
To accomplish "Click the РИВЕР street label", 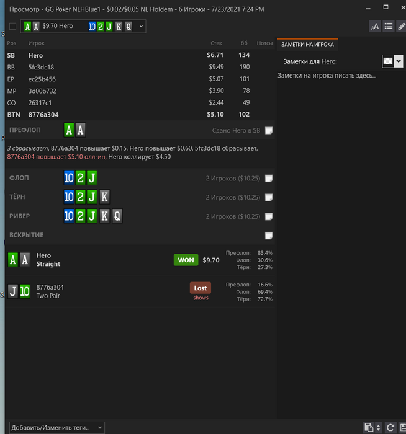I will (x=19, y=216).
